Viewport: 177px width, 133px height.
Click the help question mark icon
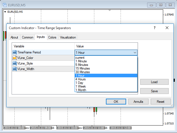coord(154,28)
